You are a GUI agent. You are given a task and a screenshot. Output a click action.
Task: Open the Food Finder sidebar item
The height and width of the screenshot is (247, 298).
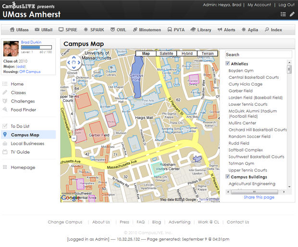click(x=23, y=110)
